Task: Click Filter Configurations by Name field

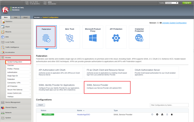Action: click(169, 105)
